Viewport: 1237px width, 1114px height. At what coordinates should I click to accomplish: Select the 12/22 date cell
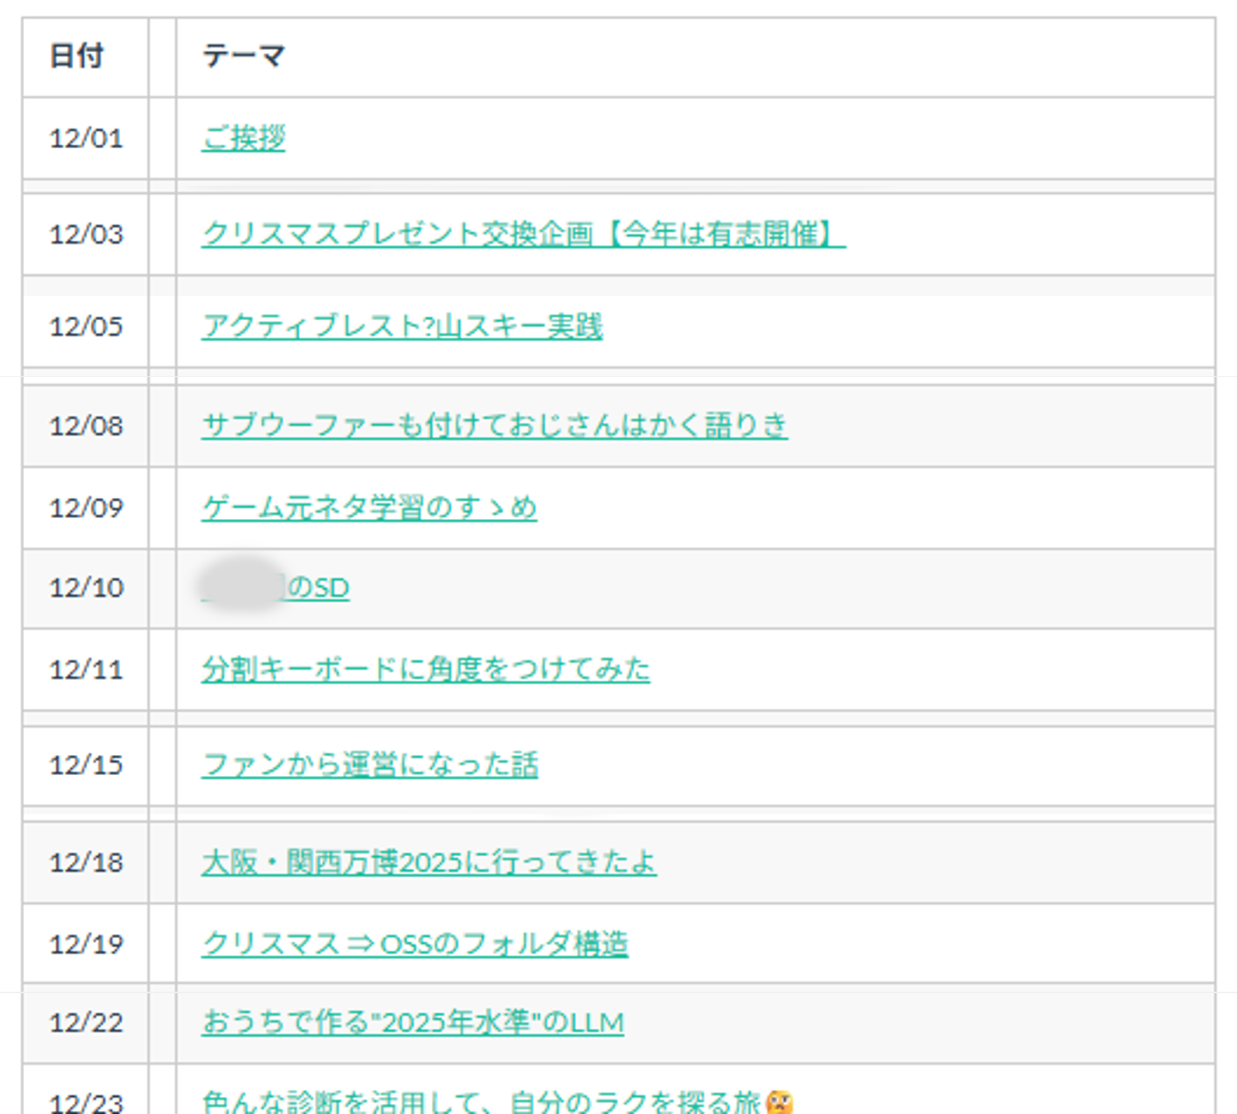click(x=86, y=1023)
